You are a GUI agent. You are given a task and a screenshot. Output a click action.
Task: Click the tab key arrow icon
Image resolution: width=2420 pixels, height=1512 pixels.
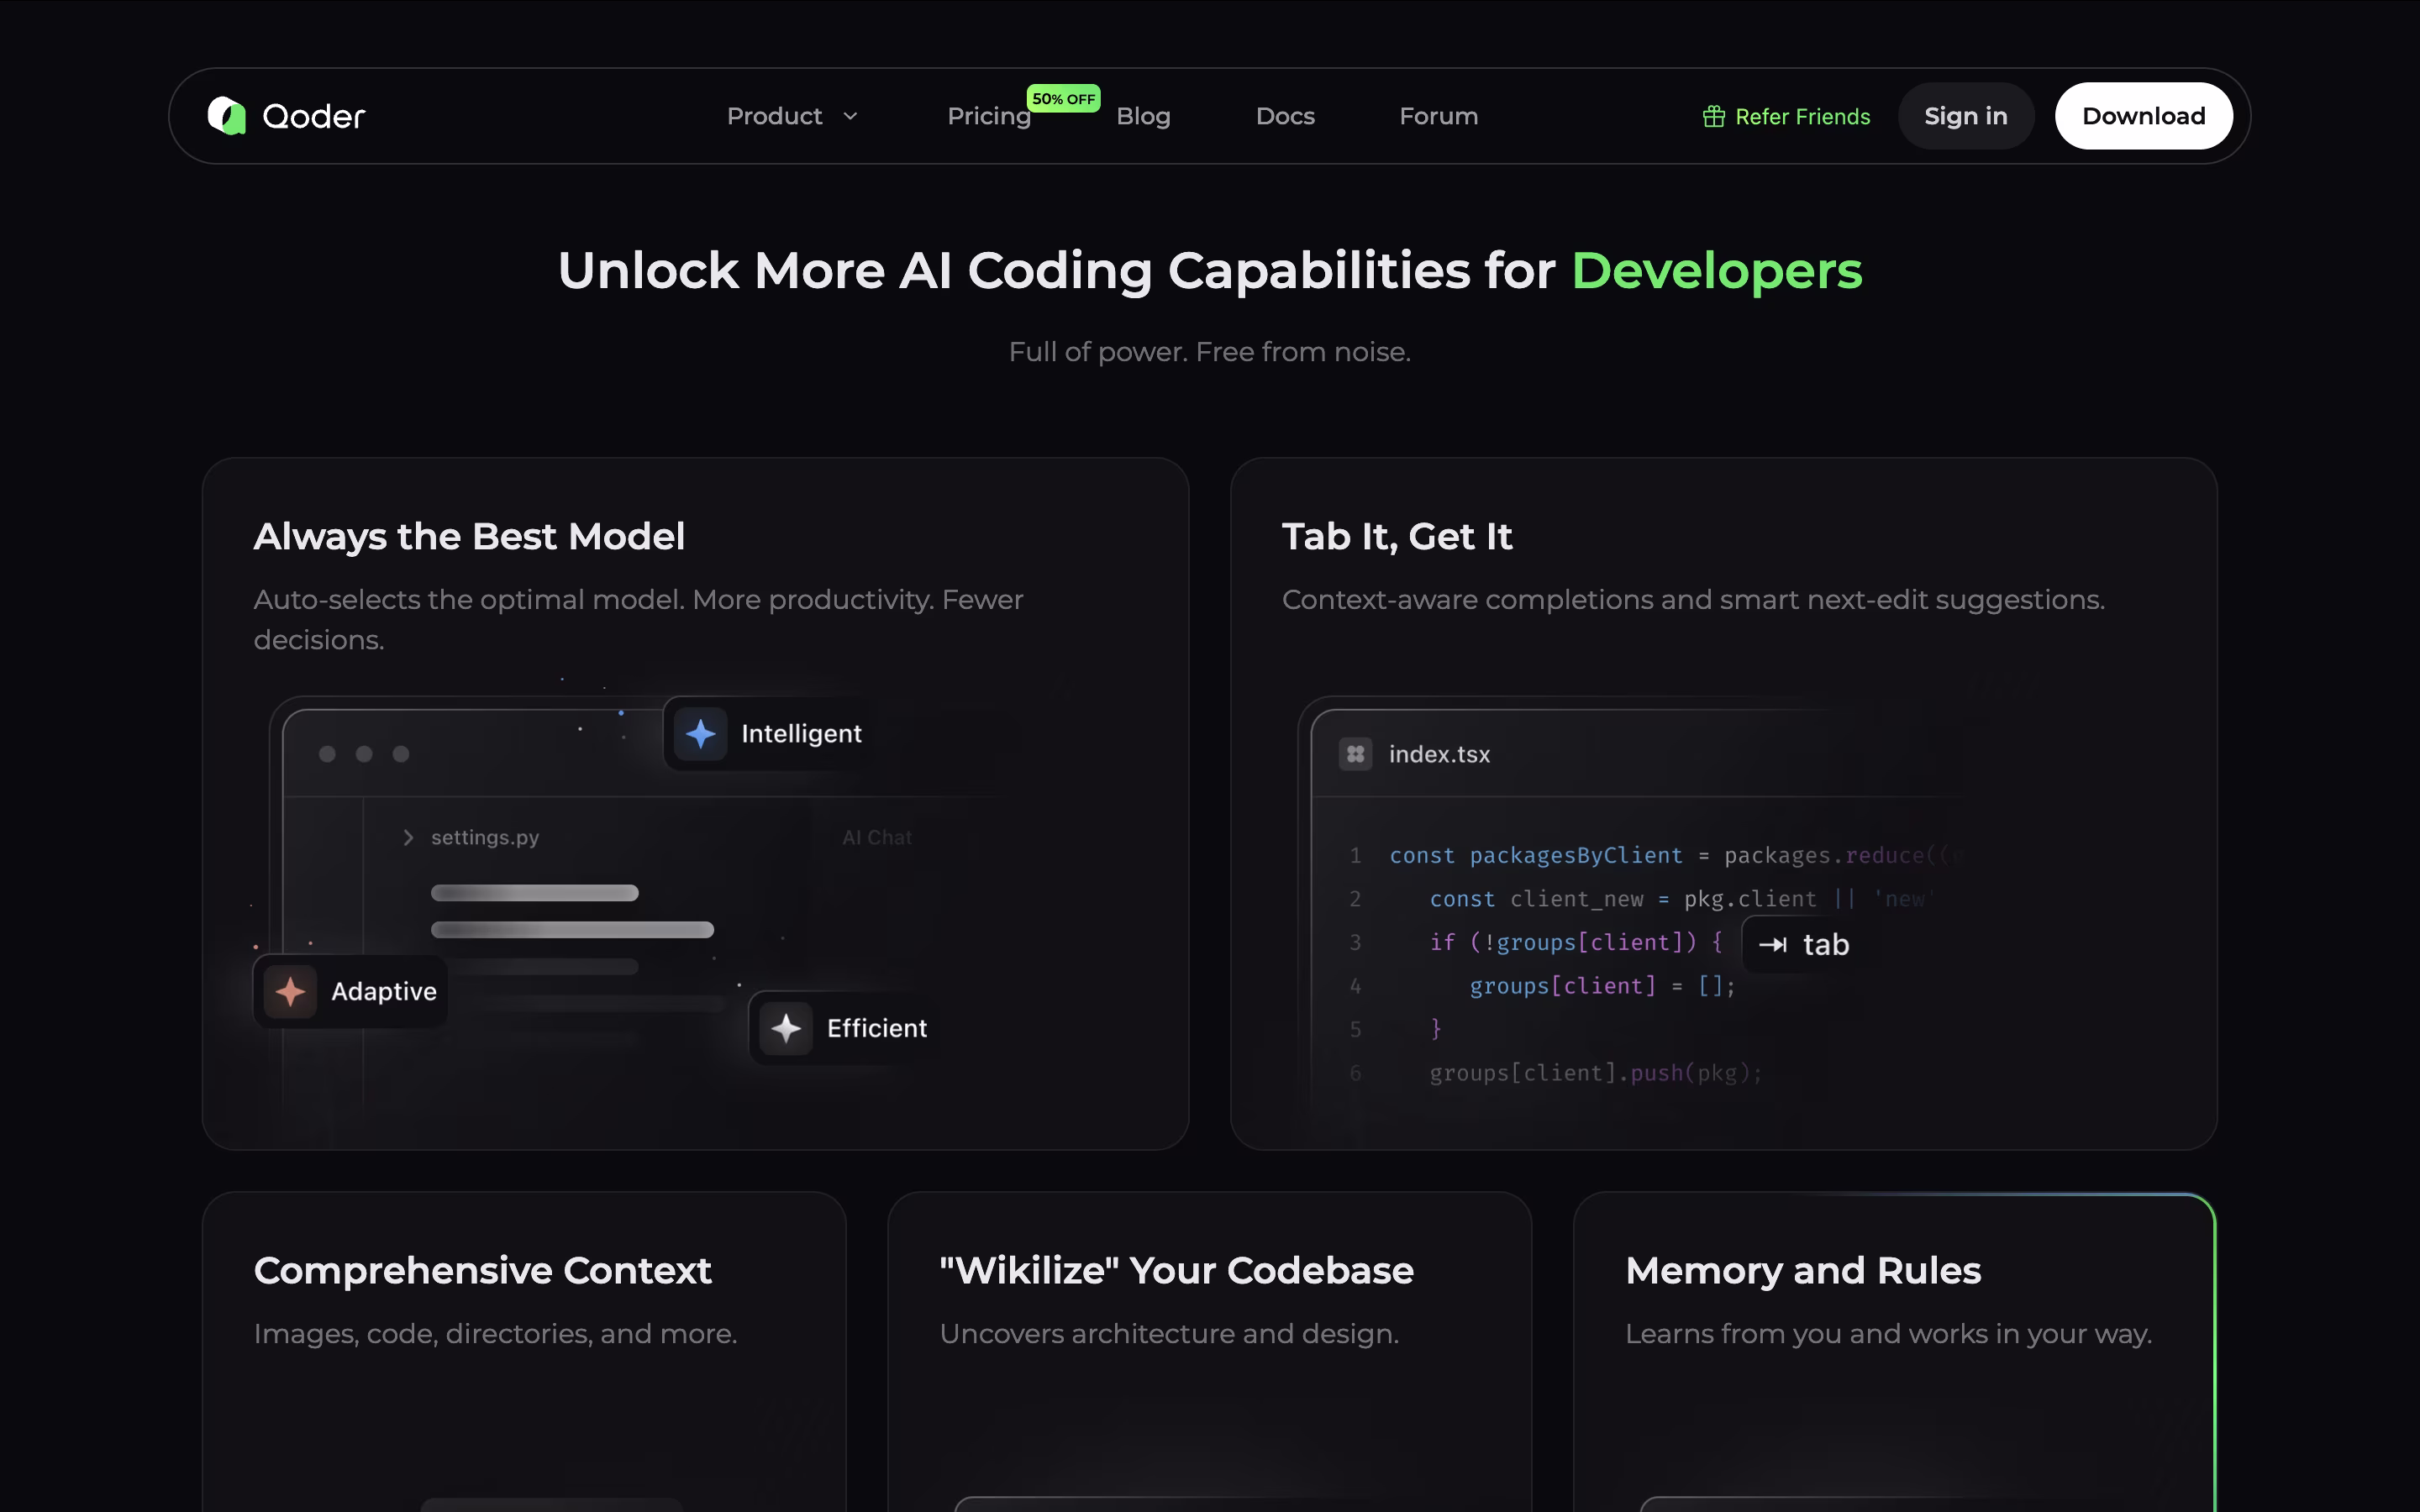(x=1772, y=945)
